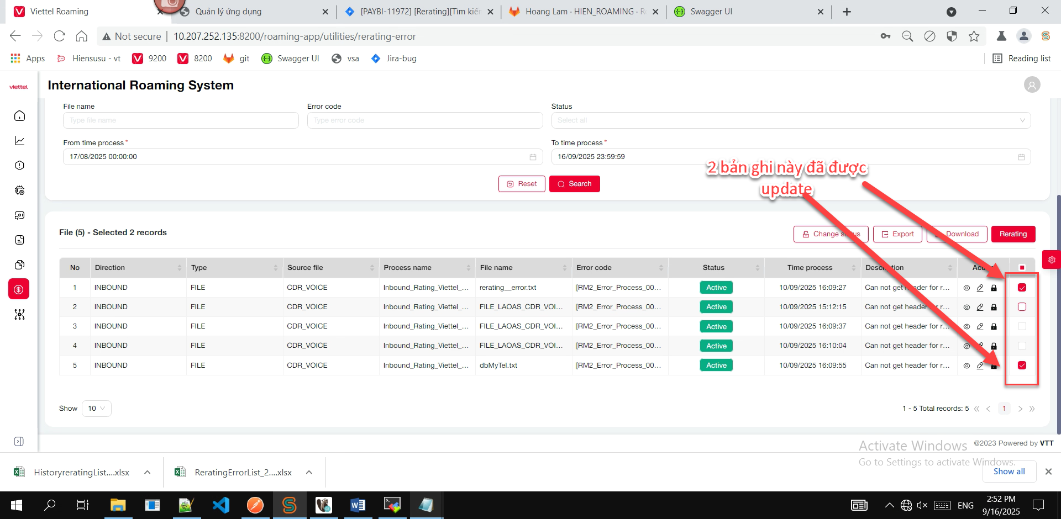Click the user avatar icon at top right

click(x=1032, y=84)
